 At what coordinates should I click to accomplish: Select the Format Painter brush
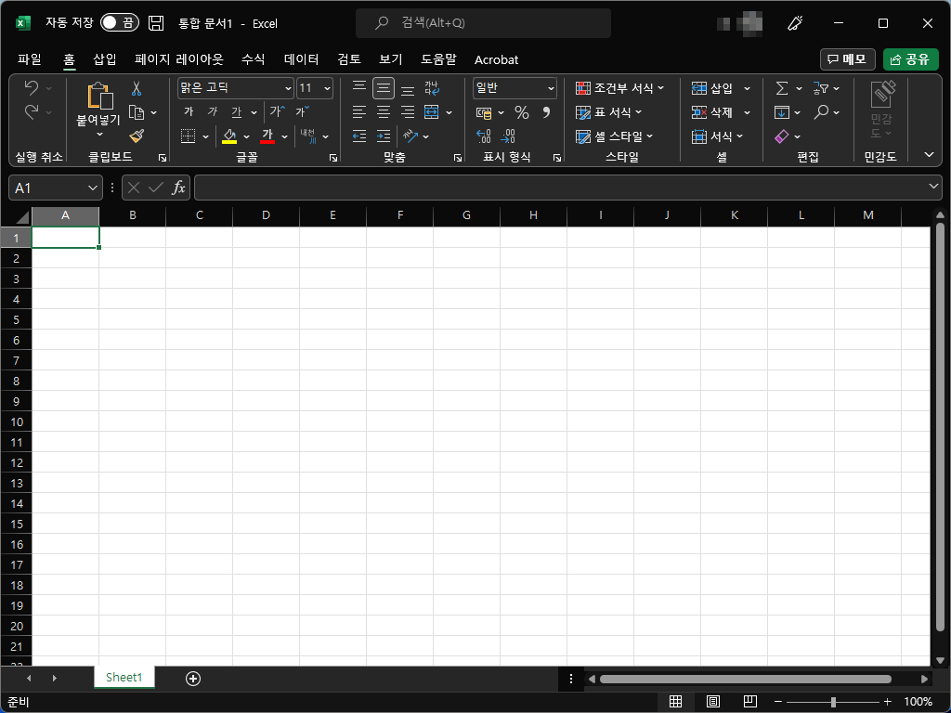pos(137,136)
